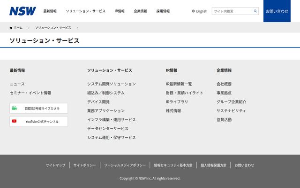The width and height of the screenshot is (300, 188).
Task: Click the red YouTube icon
Action: [x=15, y=121]
